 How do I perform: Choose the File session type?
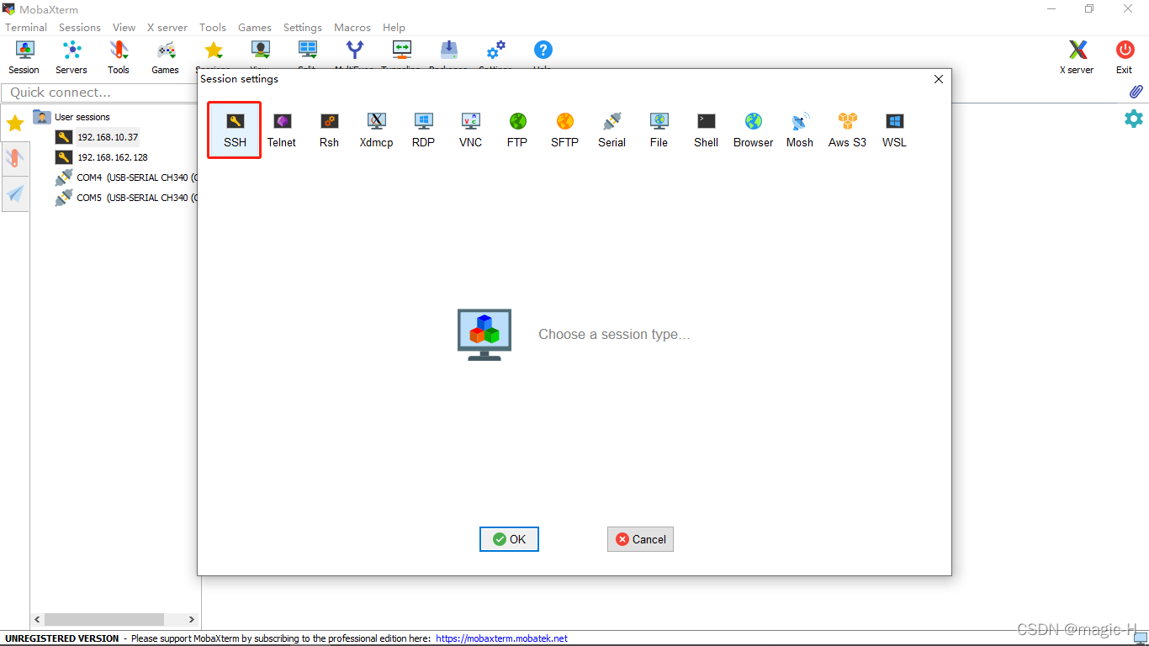(659, 130)
